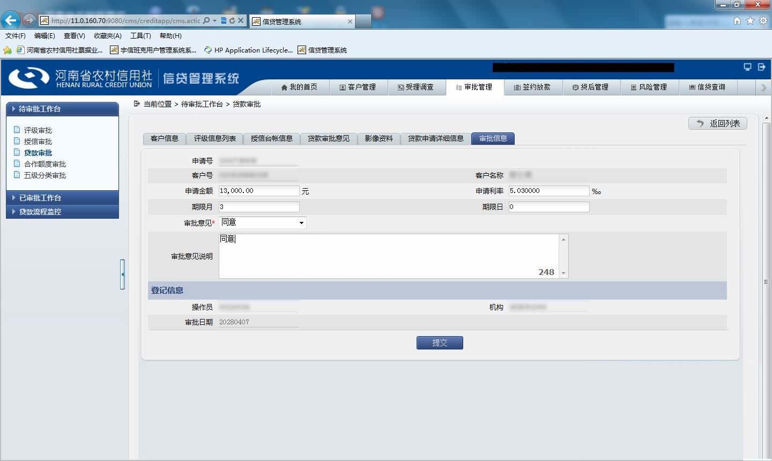Switch to the 评级信息列表 tab
This screenshot has width=772, height=461.
[215, 138]
